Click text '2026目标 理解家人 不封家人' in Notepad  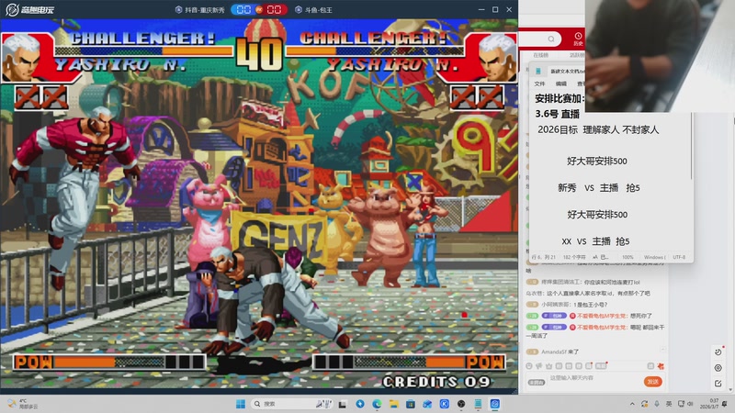pos(598,129)
